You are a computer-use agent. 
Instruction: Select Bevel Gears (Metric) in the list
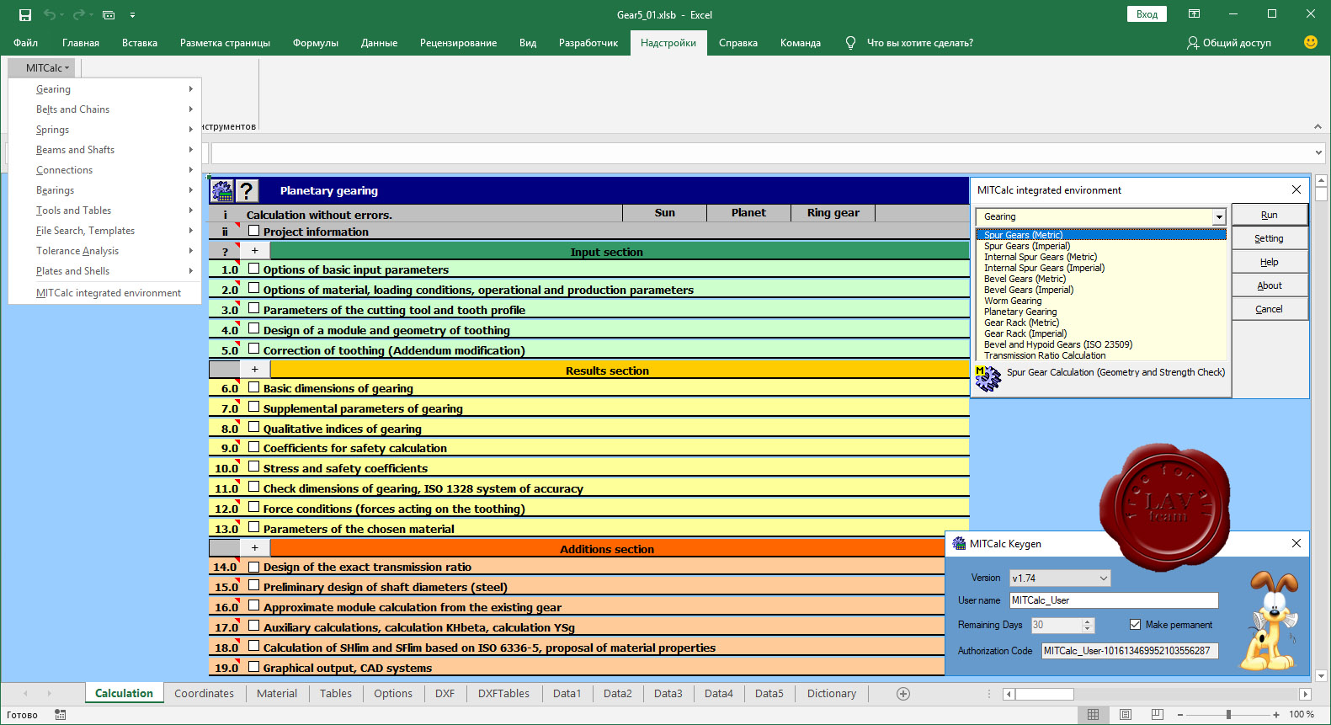1025,279
